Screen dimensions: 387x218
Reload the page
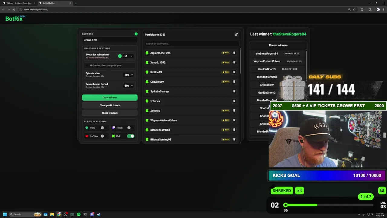(x=14, y=9)
